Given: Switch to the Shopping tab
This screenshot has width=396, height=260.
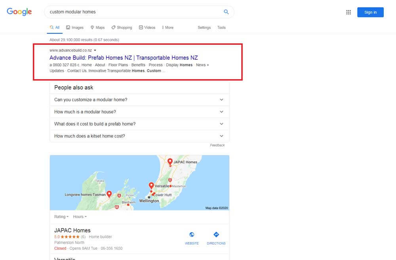Looking at the screenshot, I should tap(122, 28).
